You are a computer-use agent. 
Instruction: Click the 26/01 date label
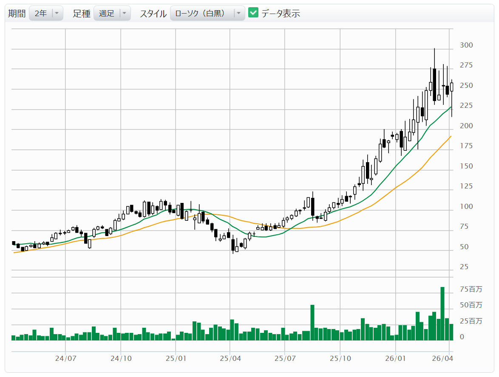coord(395,358)
